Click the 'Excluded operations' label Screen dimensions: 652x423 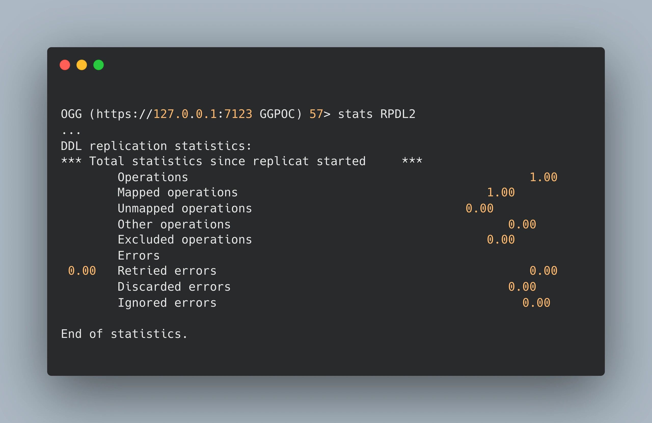pos(185,240)
